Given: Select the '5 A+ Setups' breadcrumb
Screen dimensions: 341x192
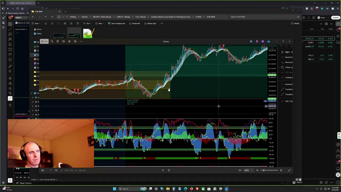Looking at the screenshot, I should (x=141, y=17).
